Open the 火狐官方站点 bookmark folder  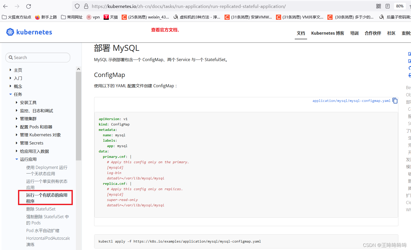(16, 17)
